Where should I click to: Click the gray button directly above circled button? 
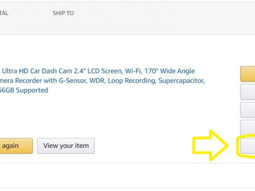(247, 127)
